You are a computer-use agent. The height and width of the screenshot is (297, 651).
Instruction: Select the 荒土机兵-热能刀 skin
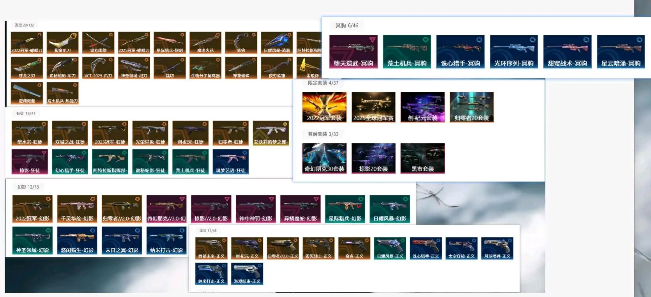pyautogui.click(x=62, y=93)
